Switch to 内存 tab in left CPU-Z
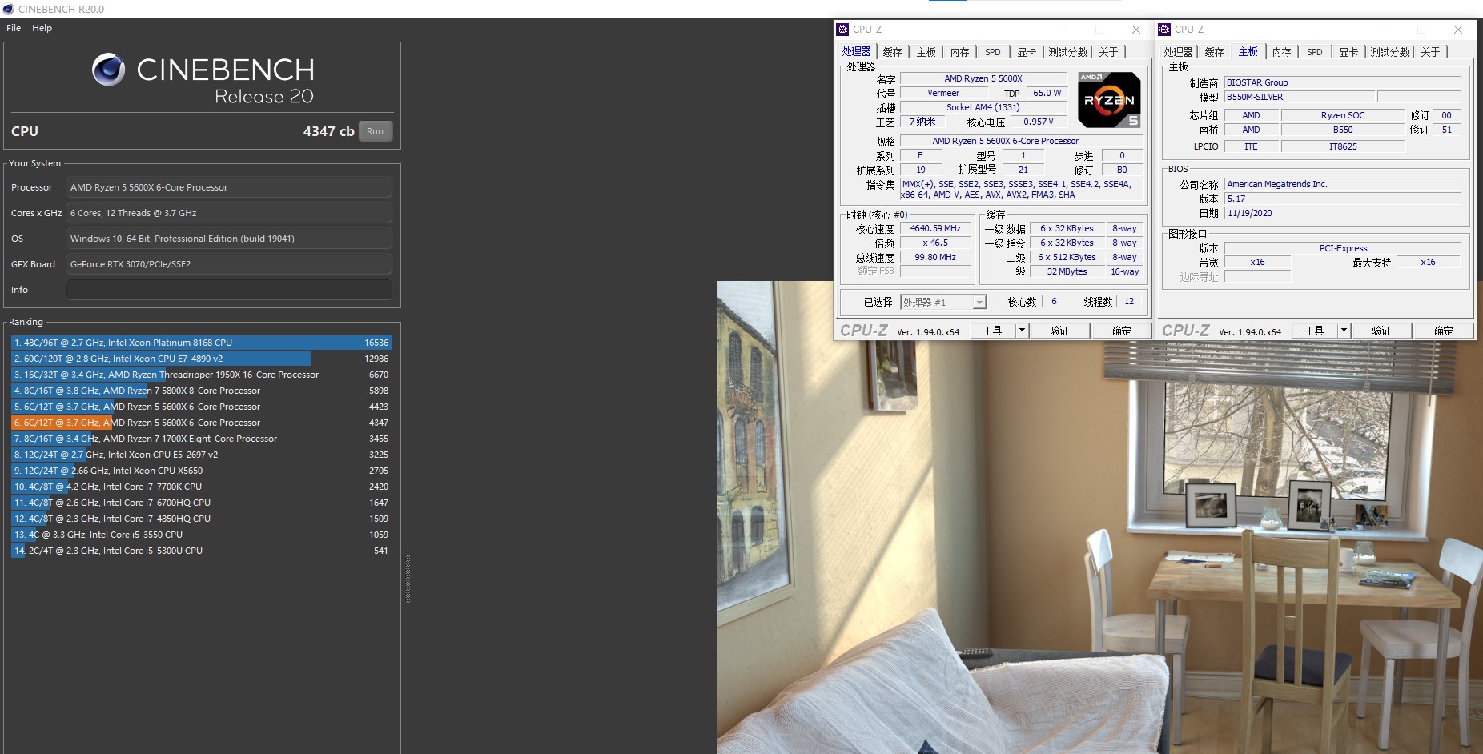The width and height of the screenshot is (1483, 754). (959, 52)
